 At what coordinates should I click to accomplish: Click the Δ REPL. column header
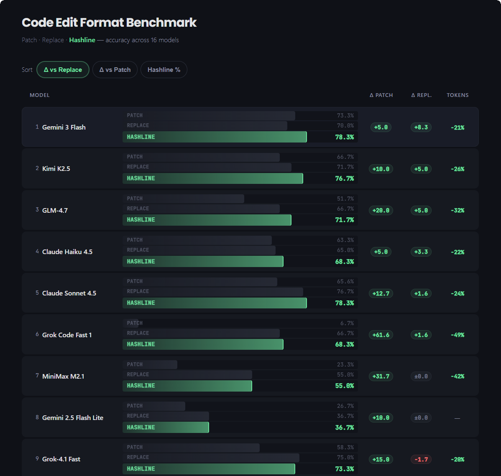(421, 95)
